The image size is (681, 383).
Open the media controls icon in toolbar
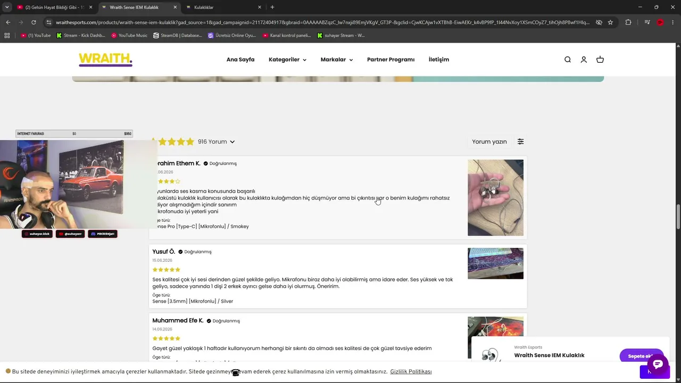tap(647, 22)
